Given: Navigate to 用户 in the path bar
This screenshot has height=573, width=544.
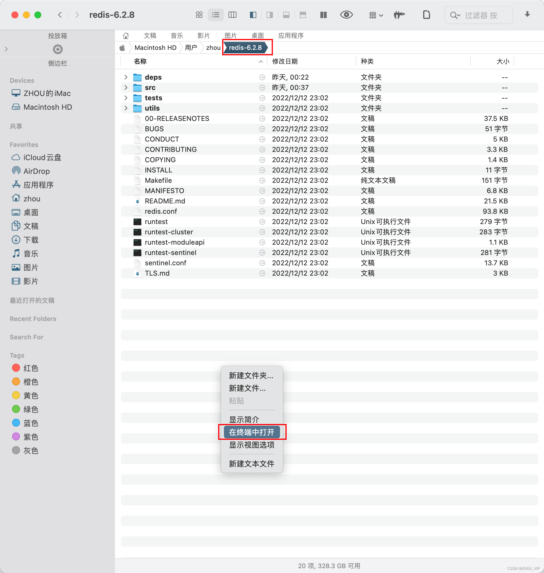Looking at the screenshot, I should pos(191,48).
